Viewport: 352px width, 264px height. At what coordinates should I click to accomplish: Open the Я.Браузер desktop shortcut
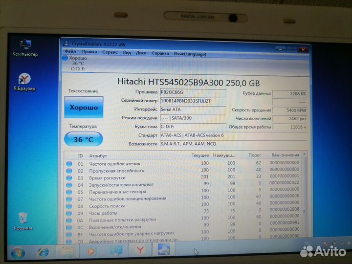(x=24, y=82)
